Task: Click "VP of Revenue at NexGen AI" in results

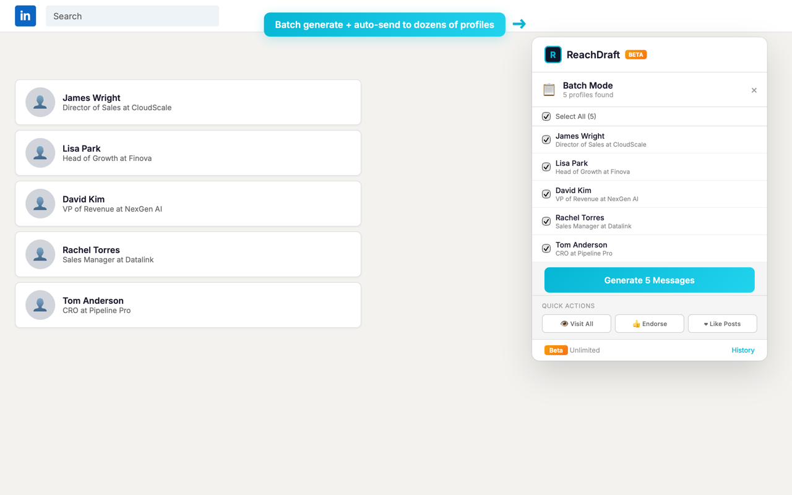Action: [x=112, y=209]
